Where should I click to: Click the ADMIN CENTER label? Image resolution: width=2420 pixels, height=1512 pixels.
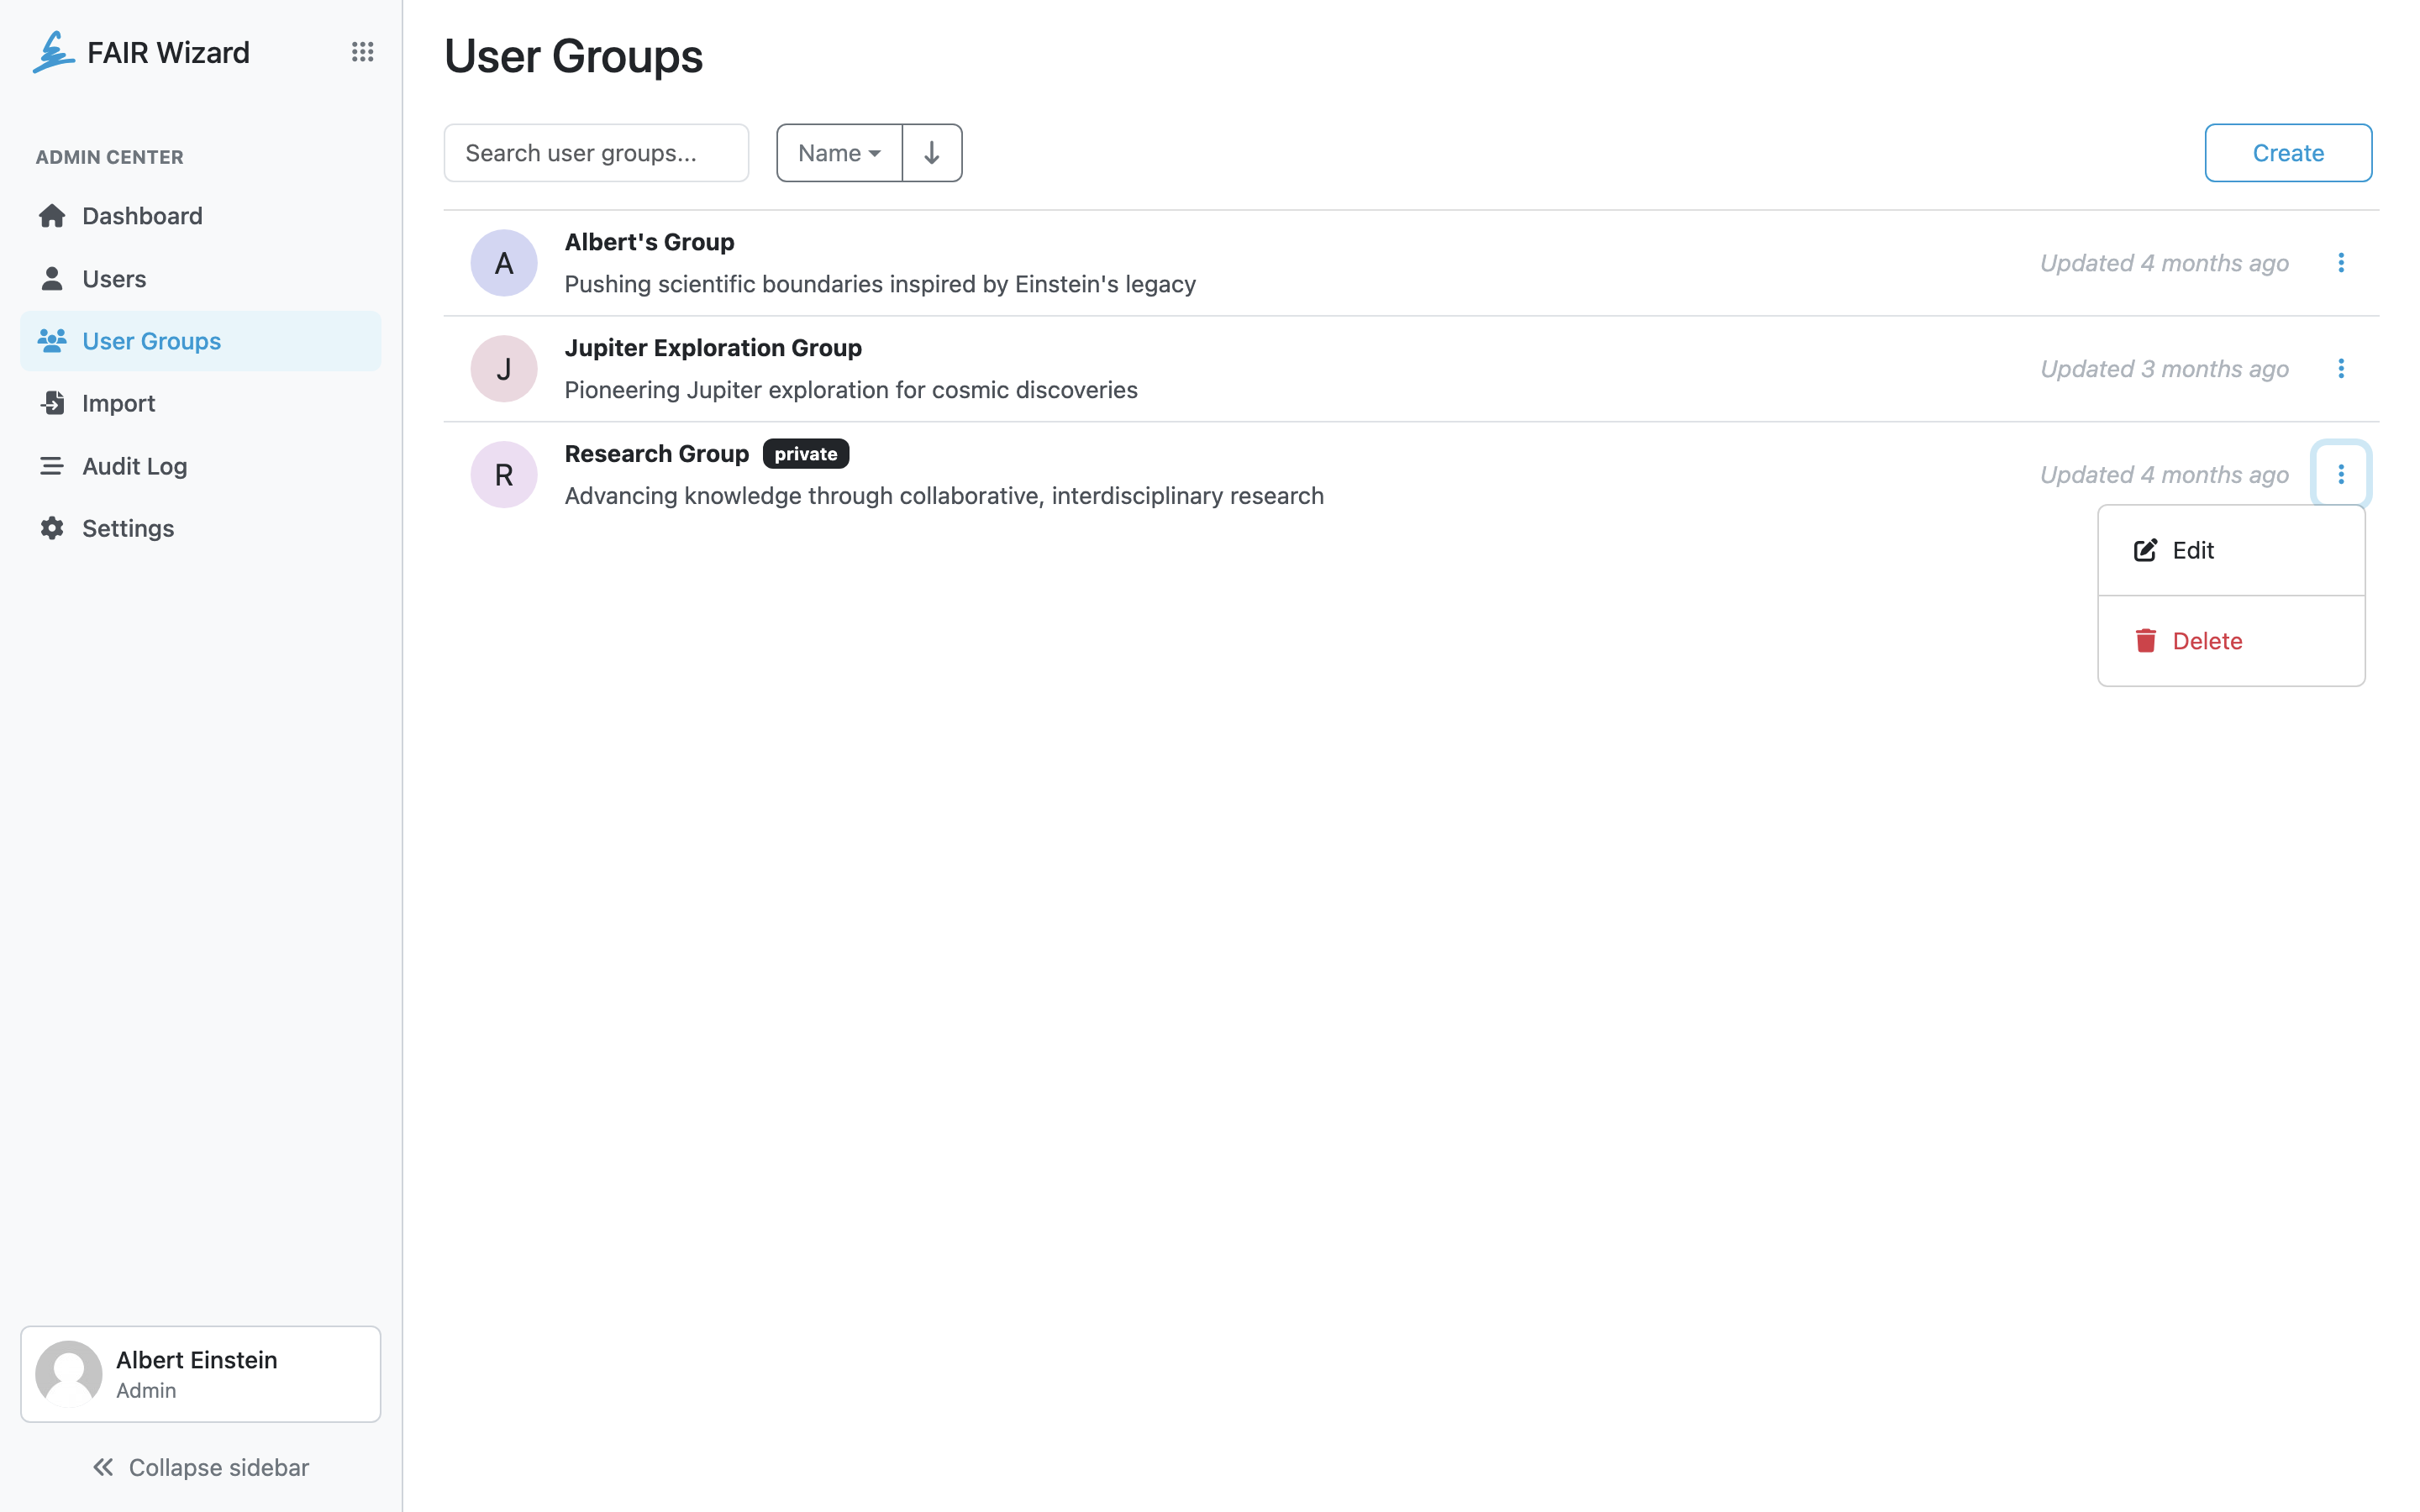110,157
